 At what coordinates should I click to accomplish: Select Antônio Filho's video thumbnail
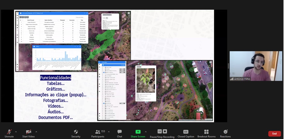click(x=256, y=66)
